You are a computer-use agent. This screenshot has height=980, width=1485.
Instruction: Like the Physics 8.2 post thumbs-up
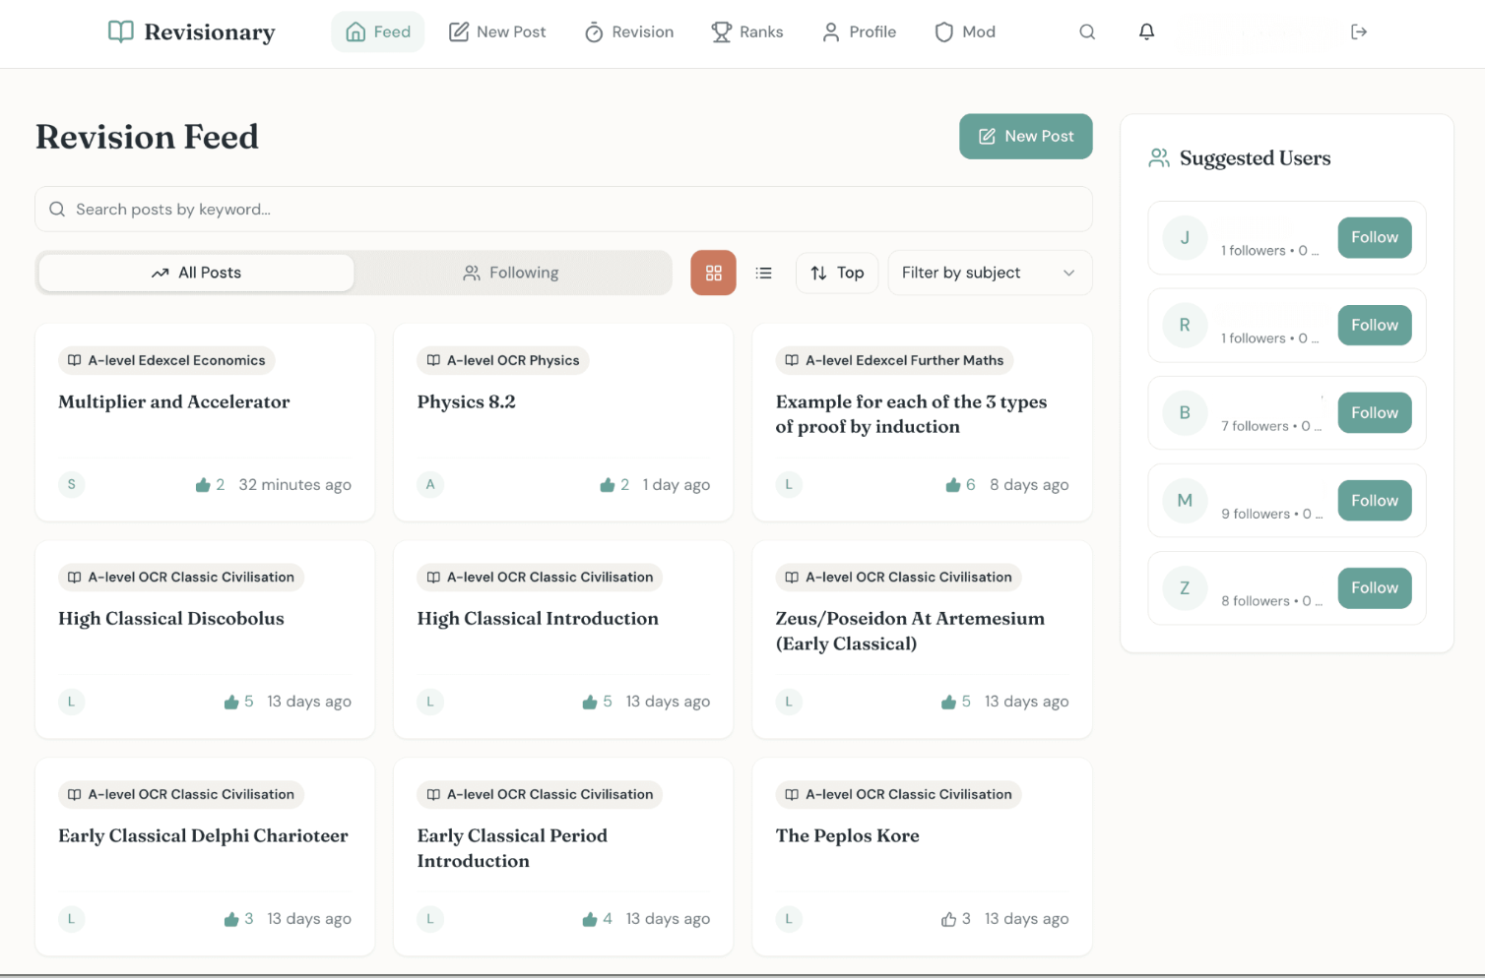click(x=608, y=484)
